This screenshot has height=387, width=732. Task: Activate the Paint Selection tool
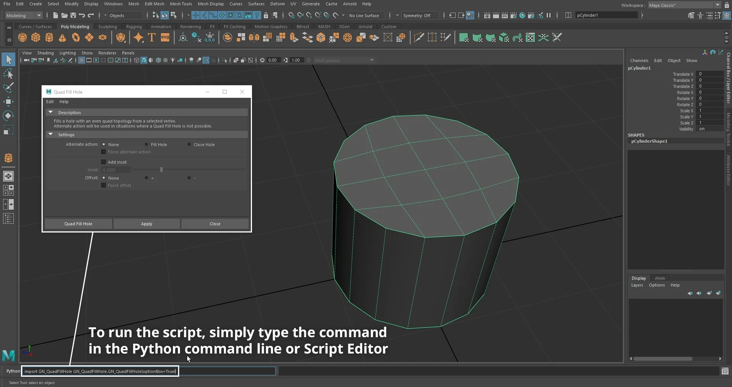point(8,88)
